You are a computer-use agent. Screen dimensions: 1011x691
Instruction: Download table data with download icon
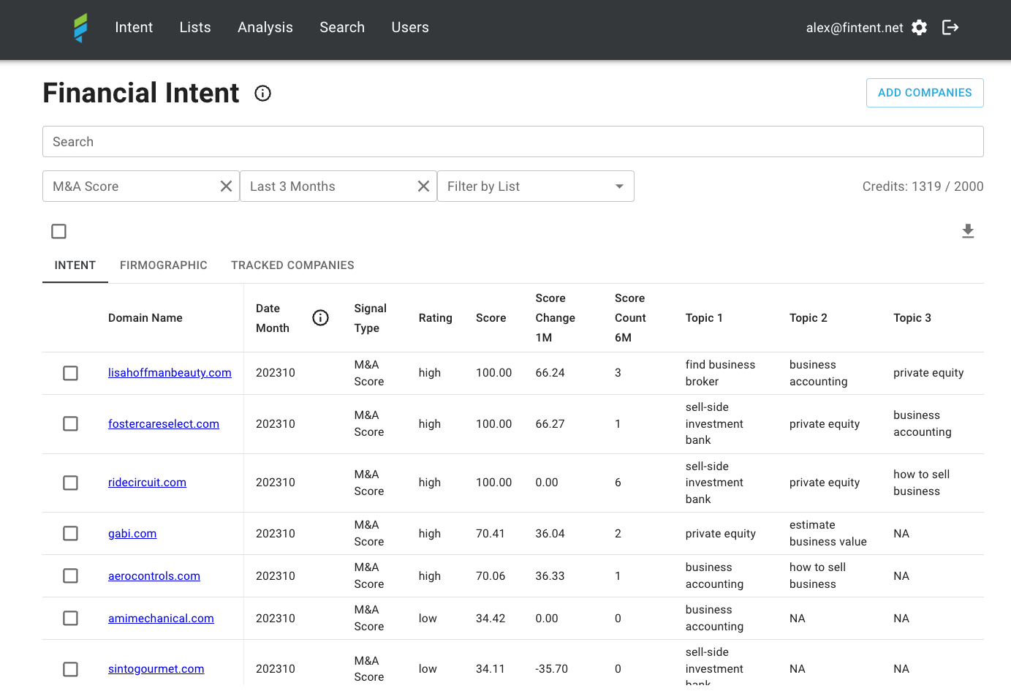[968, 231]
